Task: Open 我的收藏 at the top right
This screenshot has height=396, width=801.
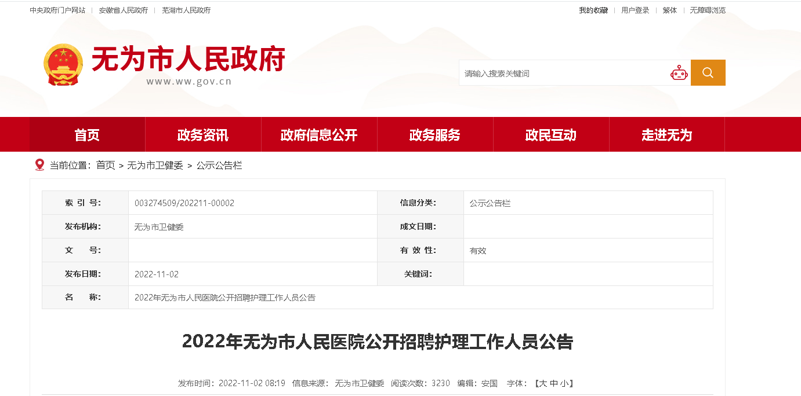Action: tap(593, 10)
